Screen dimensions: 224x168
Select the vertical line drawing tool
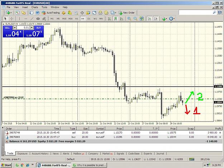19,19
